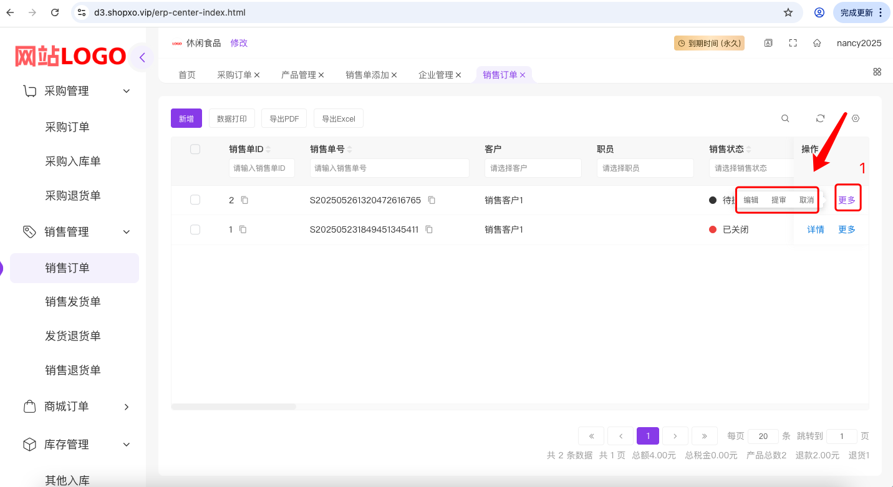Sort by the 销售状态 column
893x487 pixels.
point(749,150)
